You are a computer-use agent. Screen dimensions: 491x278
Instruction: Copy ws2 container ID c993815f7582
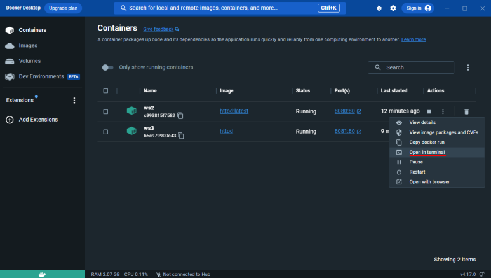[180, 116]
